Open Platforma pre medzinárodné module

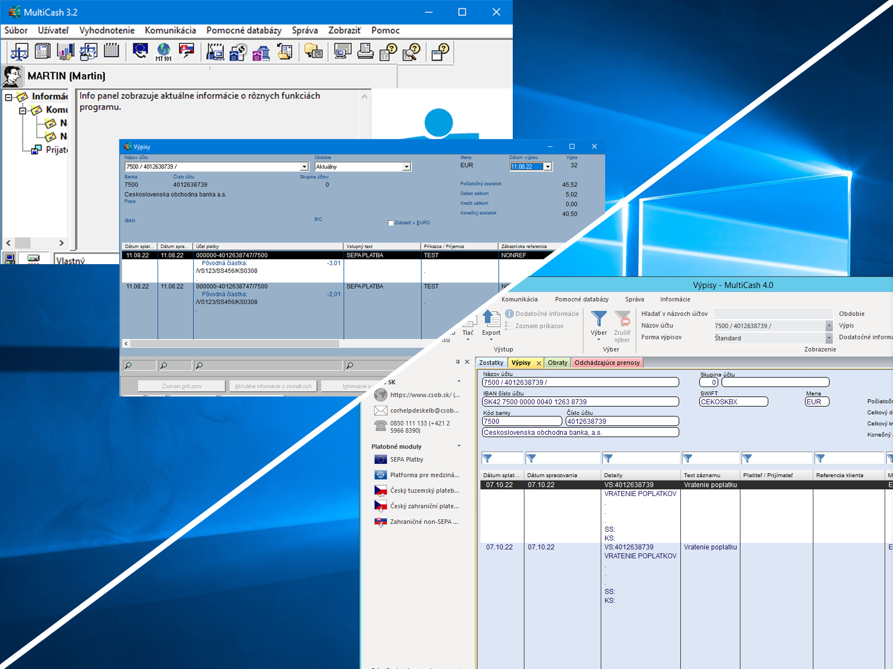[416, 475]
